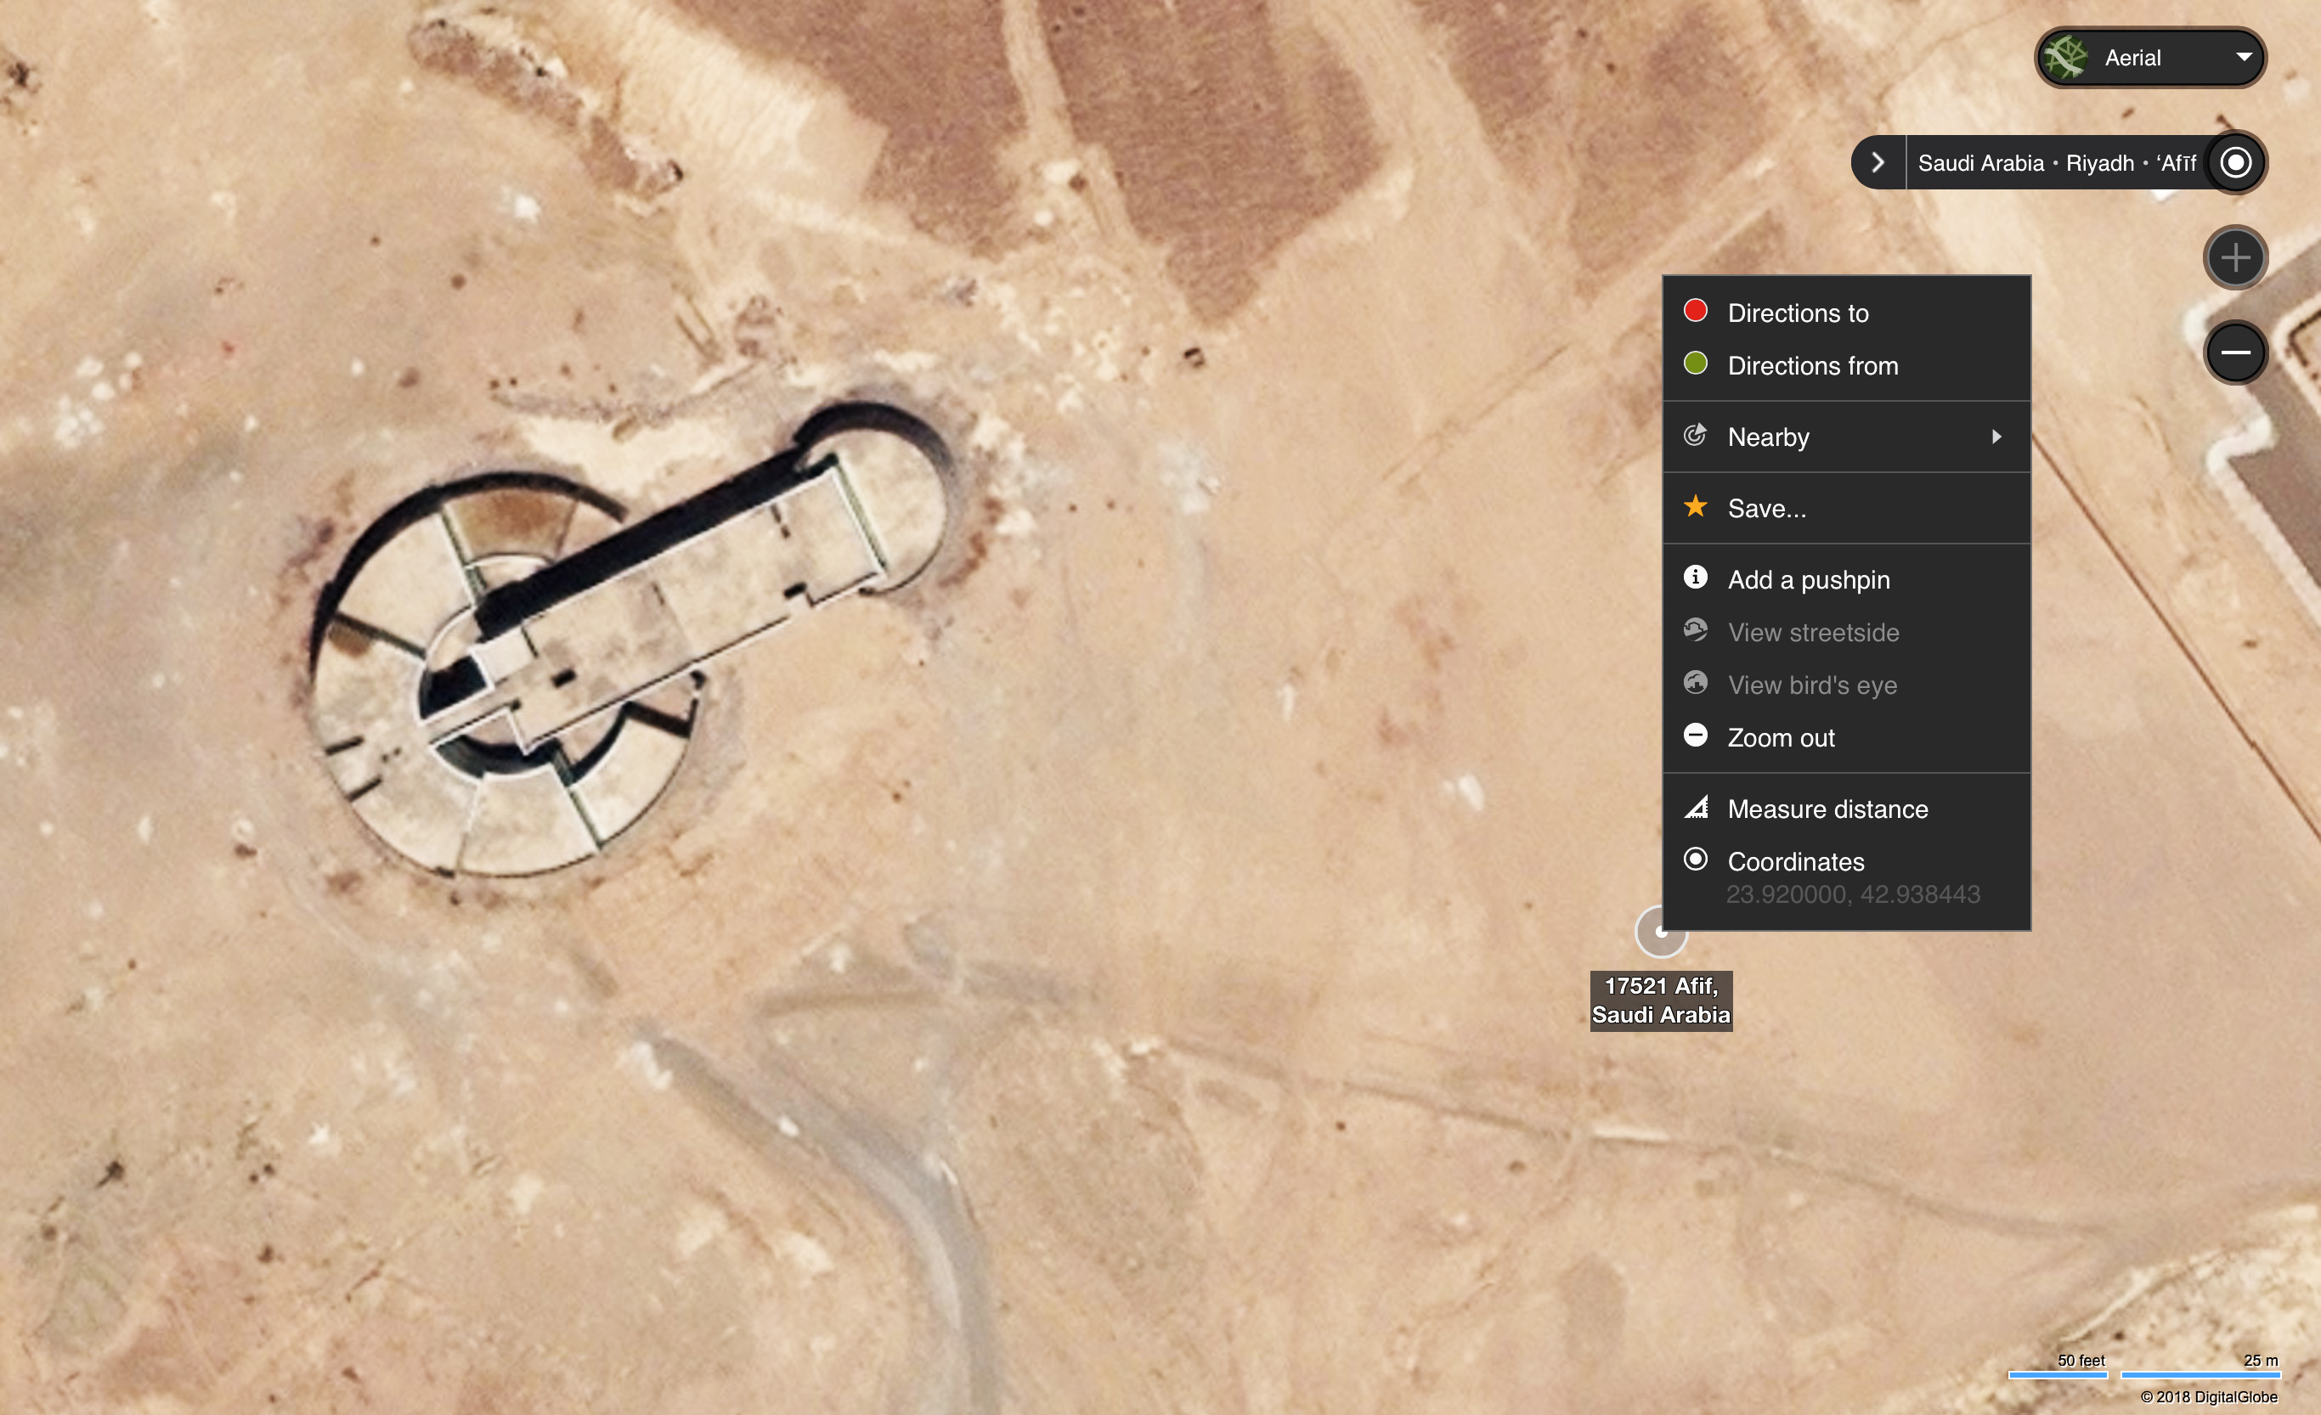Click the Aerial globe style icon

(x=2064, y=58)
